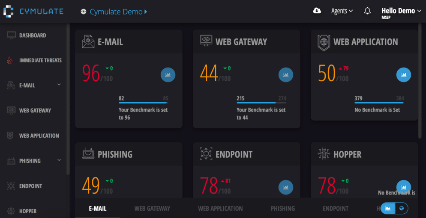Open the Endpoint card chart button
The image size is (426, 218).
[x=286, y=187]
